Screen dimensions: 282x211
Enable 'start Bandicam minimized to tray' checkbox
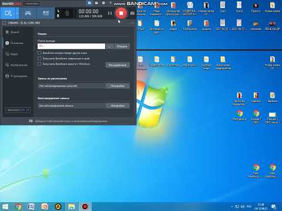(39, 58)
